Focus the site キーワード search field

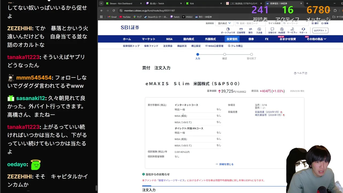[x=295, y=23]
